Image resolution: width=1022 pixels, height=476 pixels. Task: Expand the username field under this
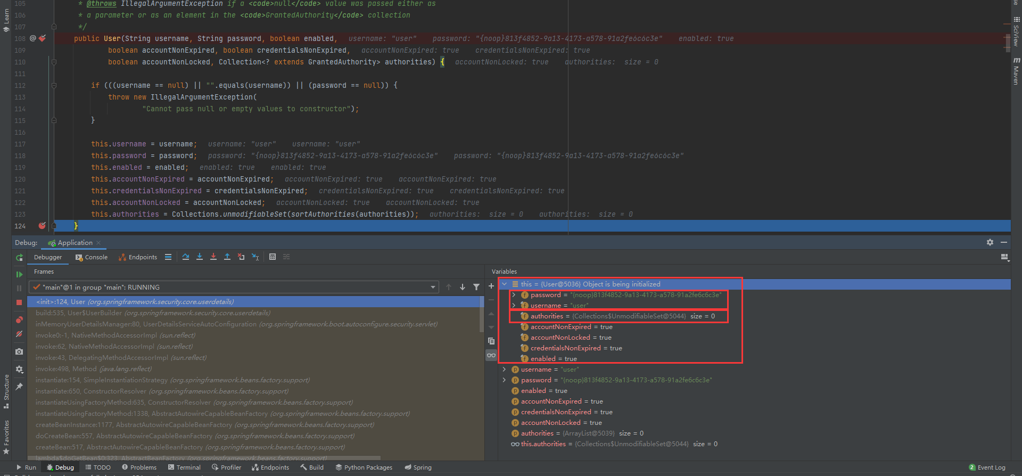point(514,306)
